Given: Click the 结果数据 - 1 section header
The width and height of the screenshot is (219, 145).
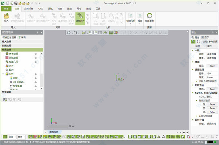Looking at the screenshot, I should pyautogui.click(x=22, y=49).
